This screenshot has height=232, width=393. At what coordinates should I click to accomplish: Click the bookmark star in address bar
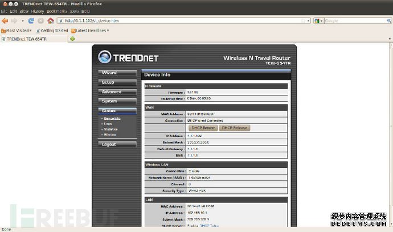click(x=303, y=21)
